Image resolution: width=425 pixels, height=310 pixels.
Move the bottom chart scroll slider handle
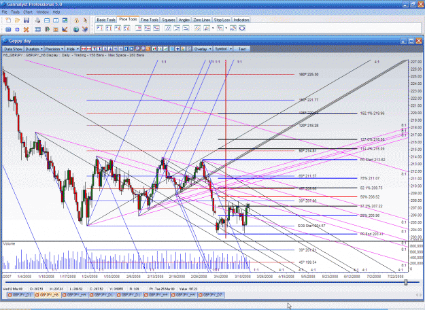405,282
